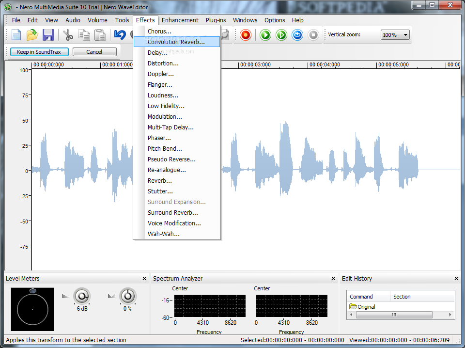Click the magnifier icon beside the Effects menu

225,35
